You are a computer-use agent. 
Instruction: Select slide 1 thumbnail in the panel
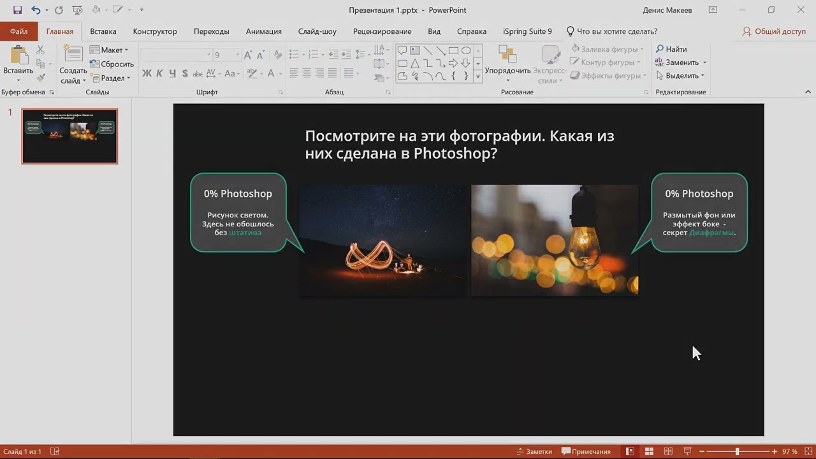(x=69, y=136)
